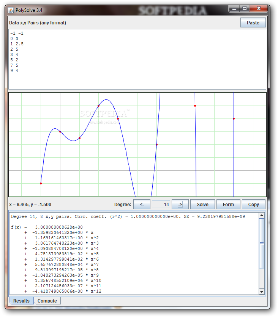Viewport: 278px width, 317px height.
Task: Click data row "2 5"
Action: [x=14, y=49]
